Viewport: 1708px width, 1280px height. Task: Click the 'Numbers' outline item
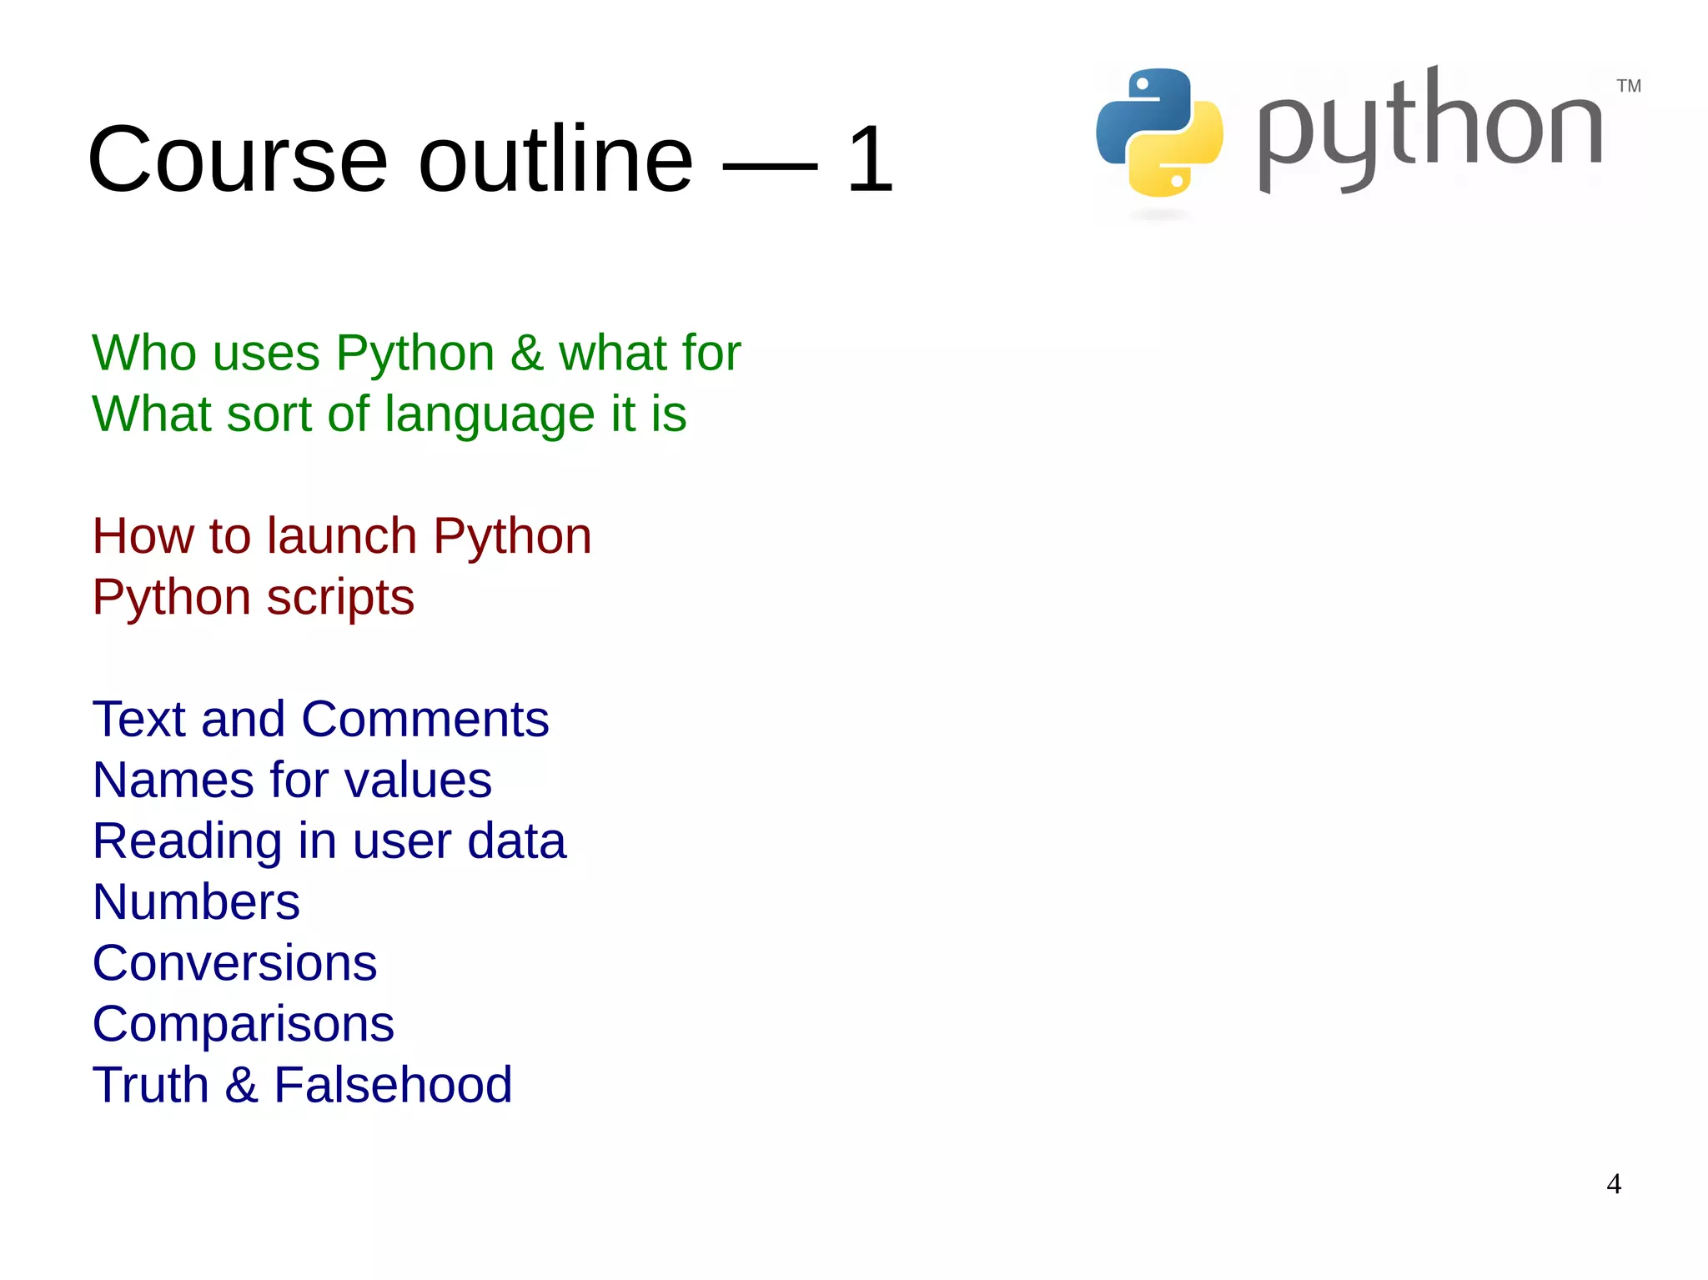pos(196,902)
